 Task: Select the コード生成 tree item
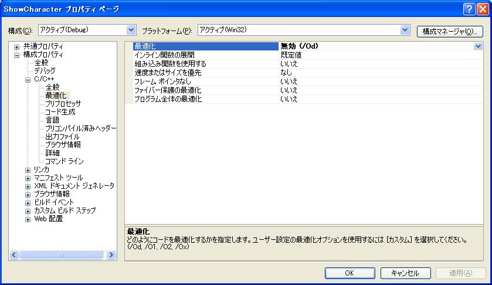[60, 112]
